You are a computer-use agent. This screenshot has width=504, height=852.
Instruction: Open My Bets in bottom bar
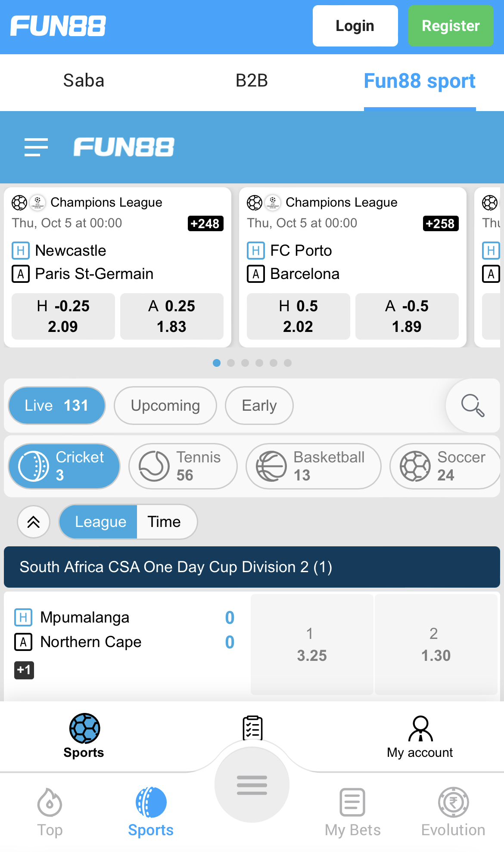(352, 811)
